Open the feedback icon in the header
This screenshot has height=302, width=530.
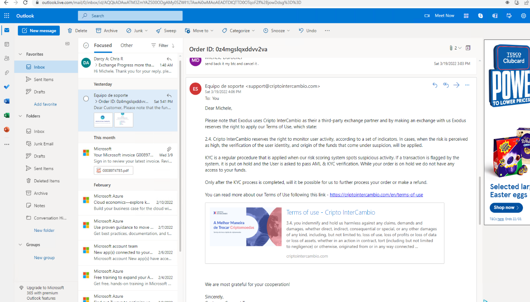click(x=509, y=16)
